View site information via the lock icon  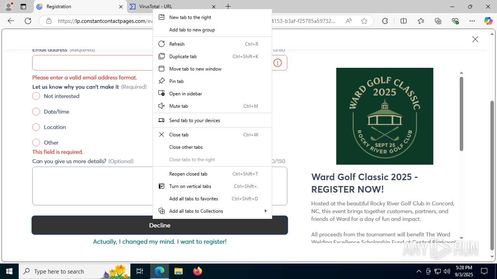coord(49,21)
